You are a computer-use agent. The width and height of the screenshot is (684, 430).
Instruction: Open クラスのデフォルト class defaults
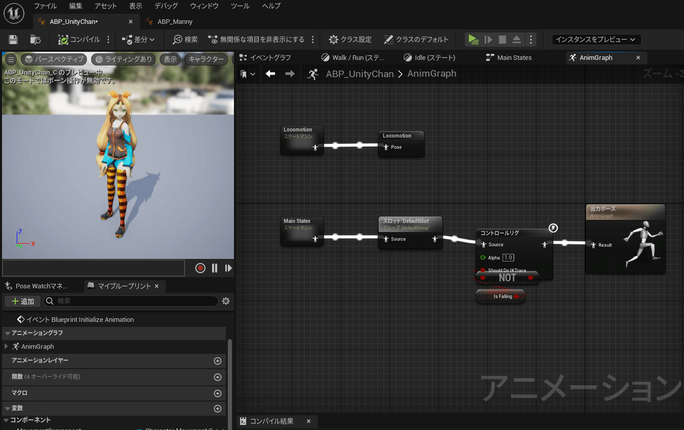(x=416, y=40)
